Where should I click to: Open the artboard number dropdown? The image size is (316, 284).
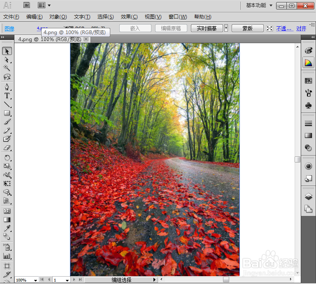coord(67,280)
